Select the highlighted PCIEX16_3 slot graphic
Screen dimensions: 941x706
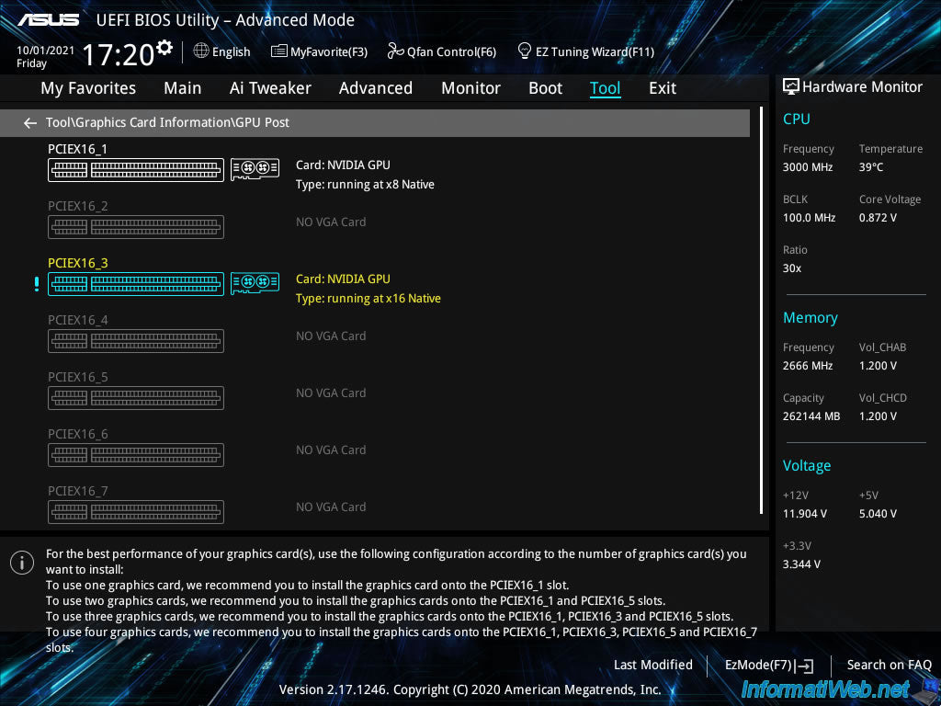(x=136, y=284)
